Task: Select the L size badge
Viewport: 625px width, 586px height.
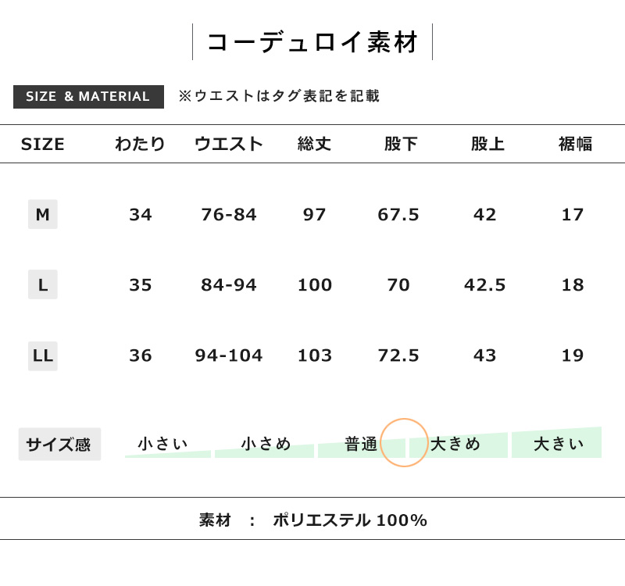Action: [42, 285]
